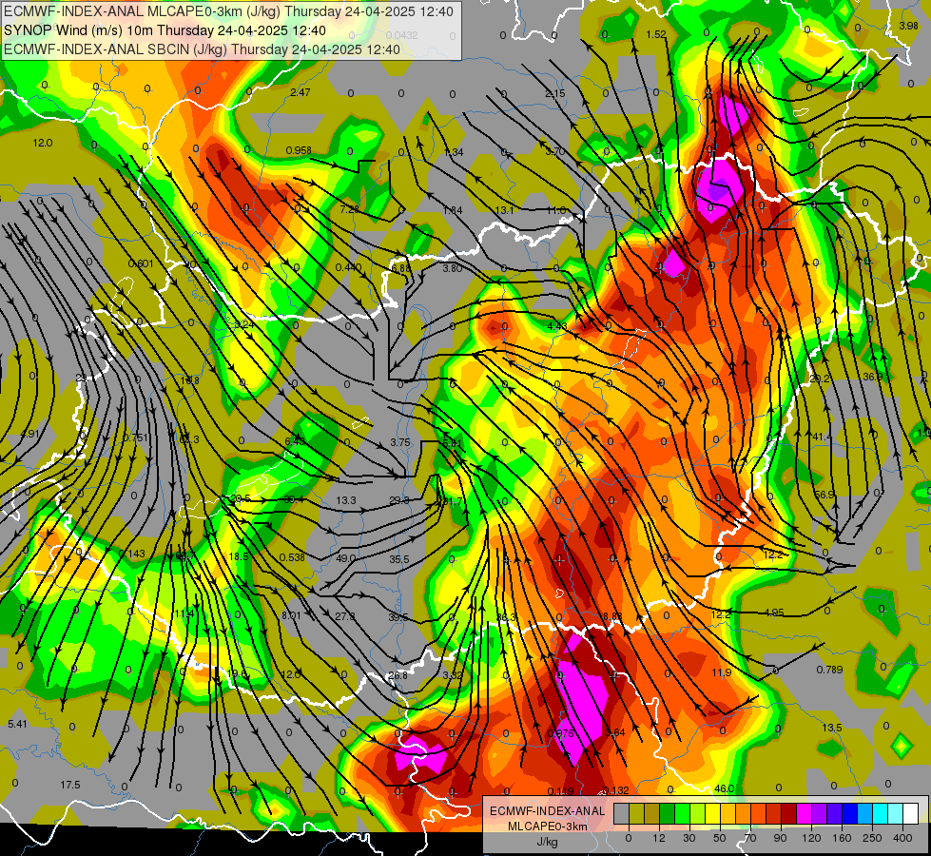931x856 pixels.
Task: Click legend title ECMWF-INDEX-ANAL near the color bar
Action: click(547, 811)
